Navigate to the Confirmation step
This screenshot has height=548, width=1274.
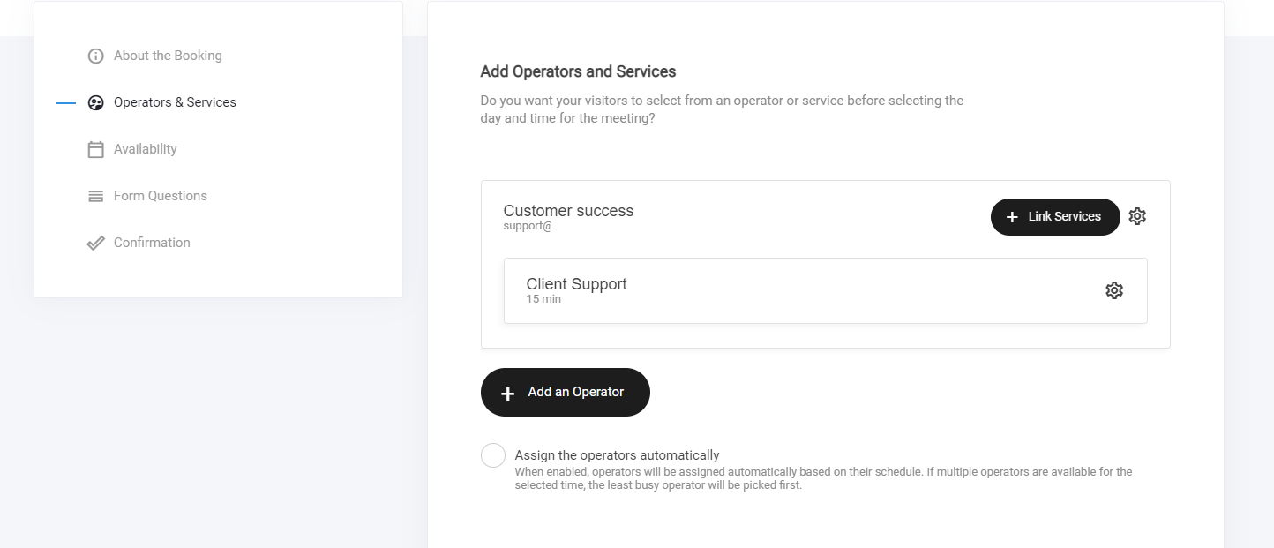[x=152, y=243]
